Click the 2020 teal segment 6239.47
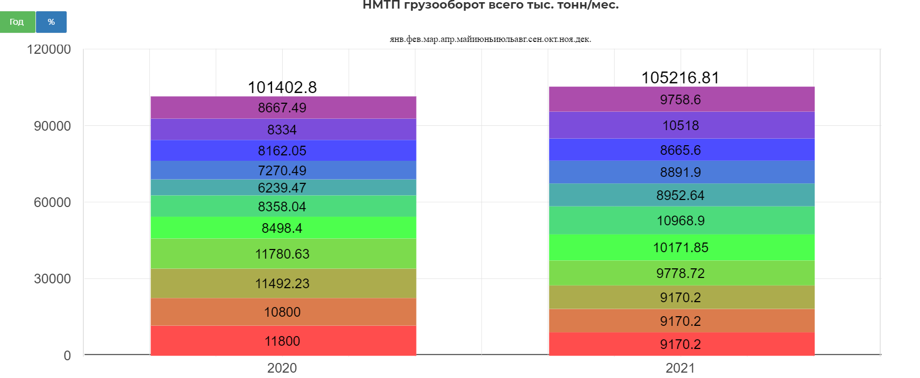This screenshot has width=920, height=378. (283, 188)
